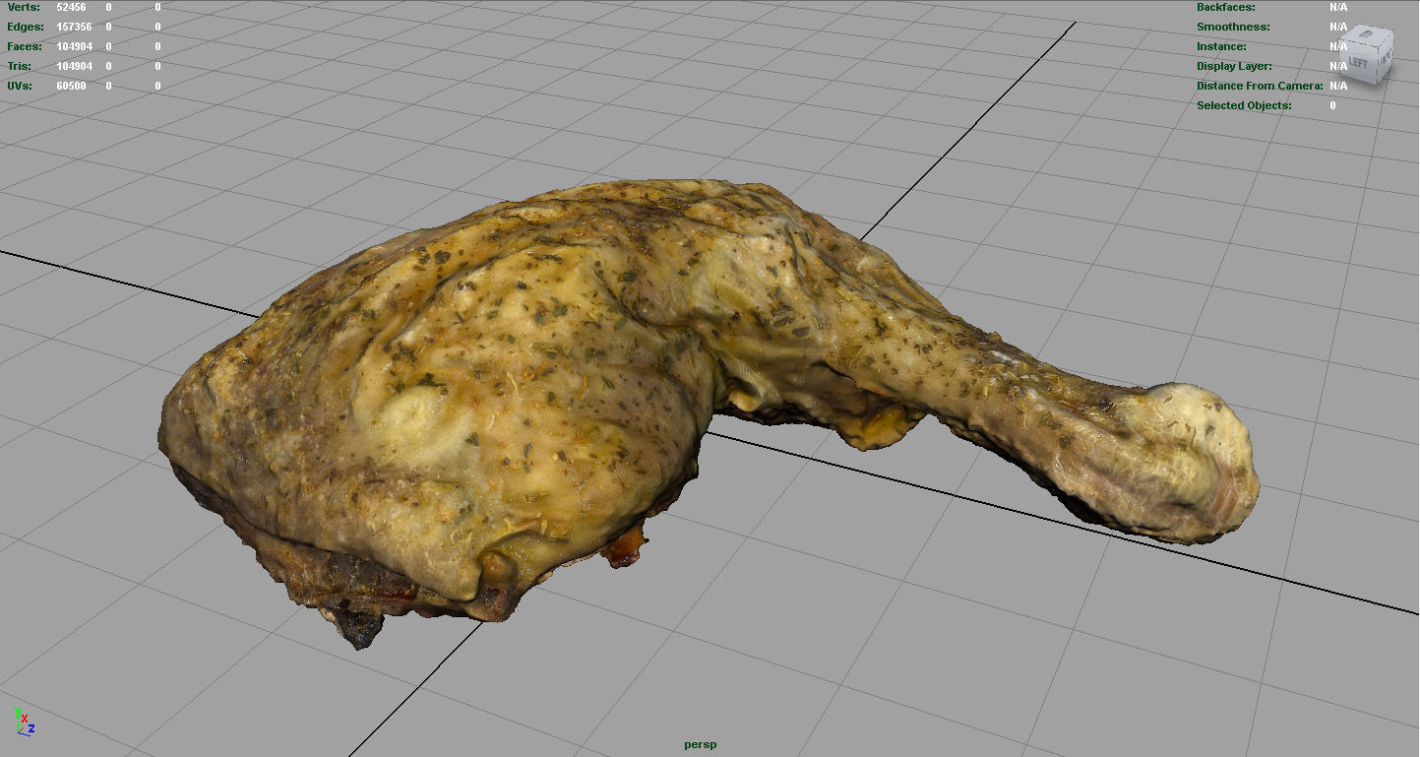1420x757 pixels.
Task: Click the Faces: label in the HUD
Action: pyautogui.click(x=25, y=46)
